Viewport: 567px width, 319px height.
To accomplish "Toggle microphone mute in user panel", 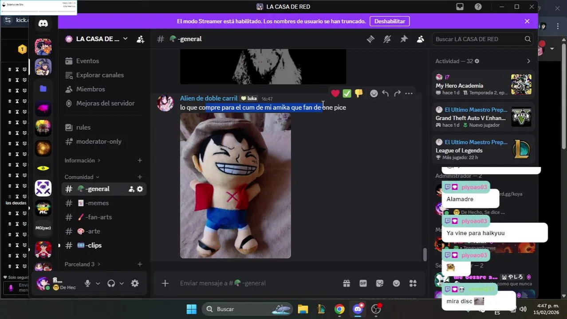I will point(87,284).
